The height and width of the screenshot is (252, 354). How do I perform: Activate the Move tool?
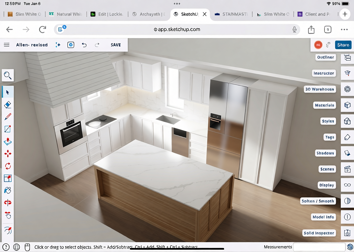[8, 154]
